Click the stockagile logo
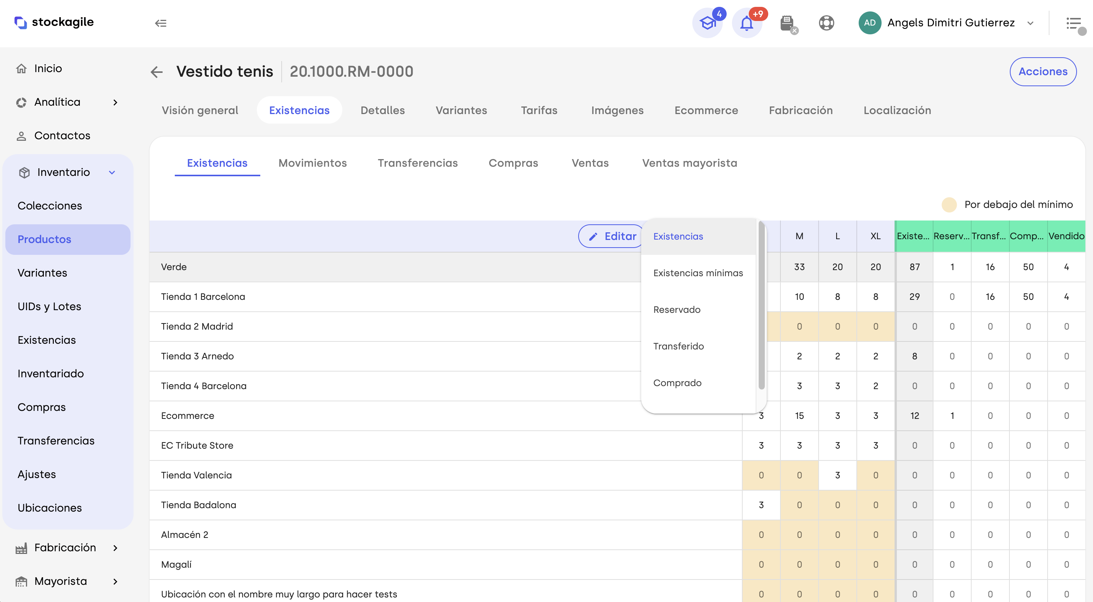 click(x=54, y=22)
